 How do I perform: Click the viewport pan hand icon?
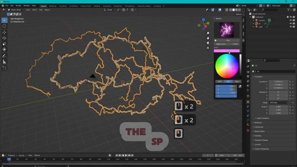[208, 38]
